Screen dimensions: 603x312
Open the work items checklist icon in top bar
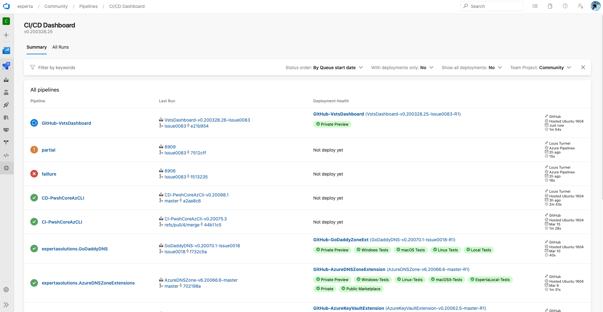535,6
